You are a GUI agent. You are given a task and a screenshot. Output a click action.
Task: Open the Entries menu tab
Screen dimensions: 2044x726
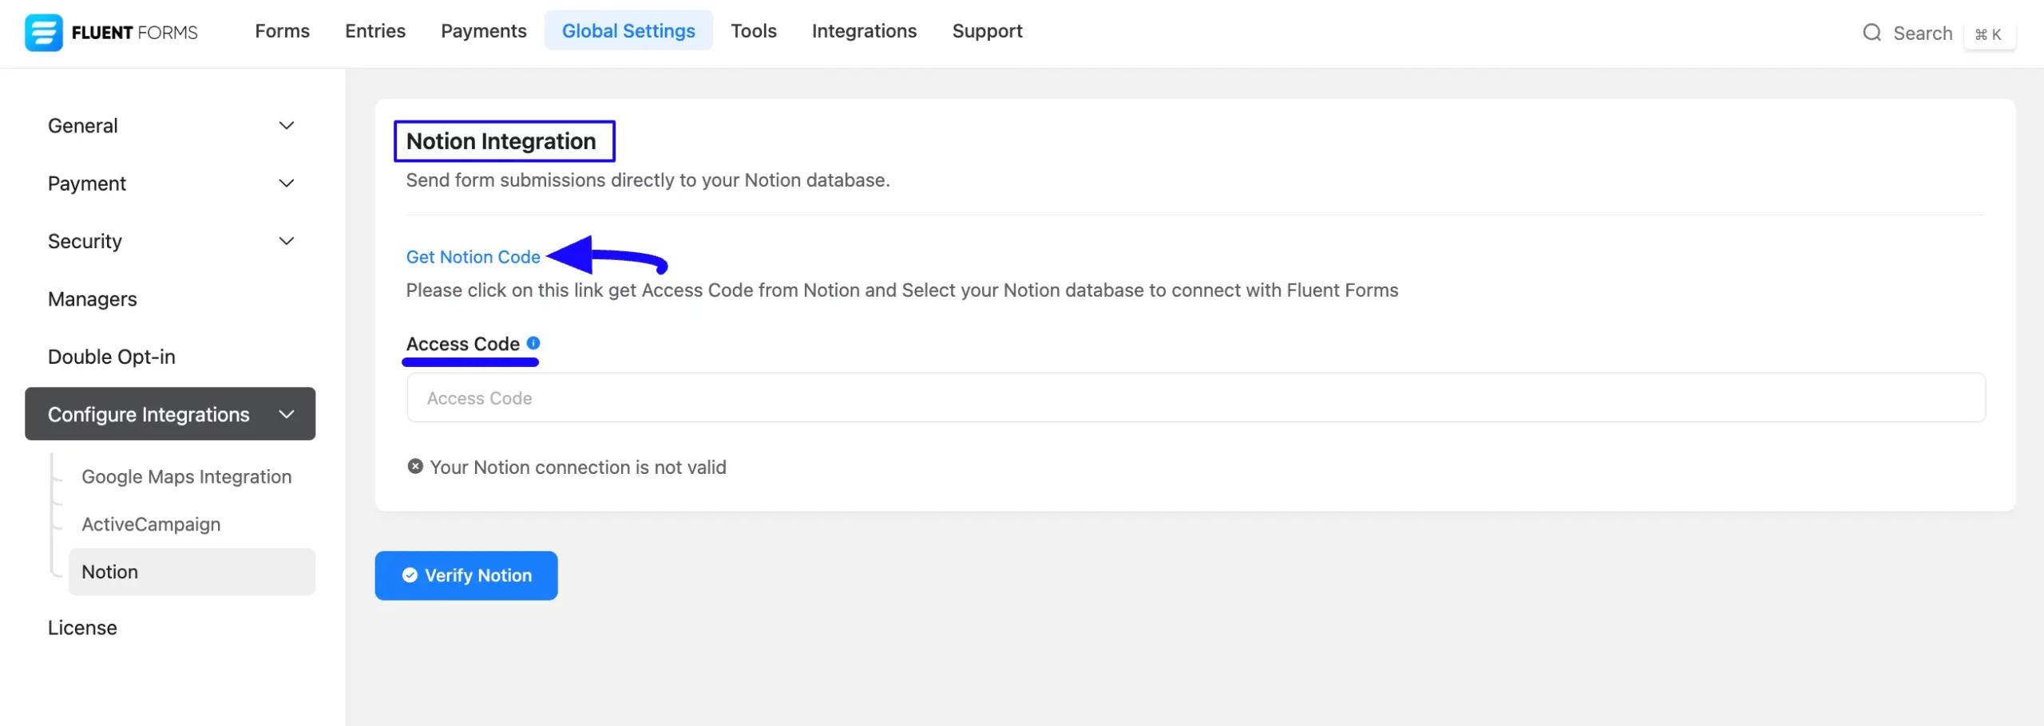pyautogui.click(x=375, y=30)
